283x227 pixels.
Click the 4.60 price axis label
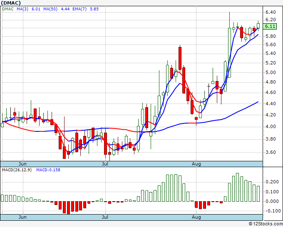pos(271,92)
